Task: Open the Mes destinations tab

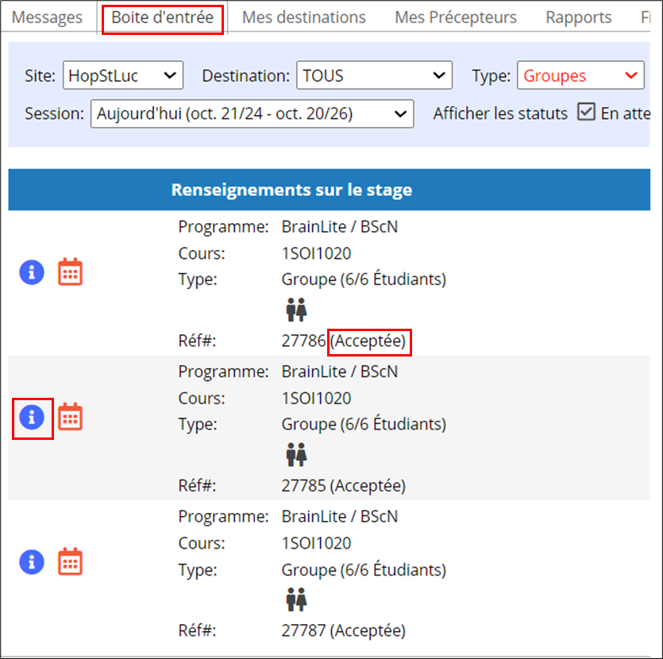Action: [303, 17]
